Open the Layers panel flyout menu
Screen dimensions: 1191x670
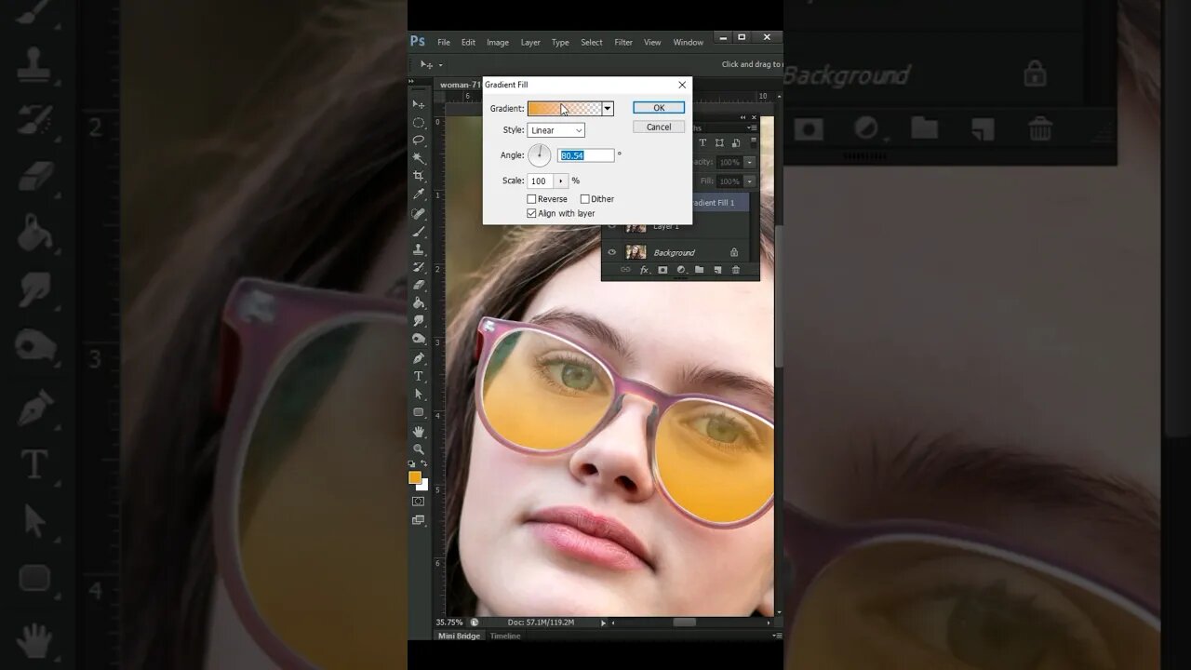752,127
